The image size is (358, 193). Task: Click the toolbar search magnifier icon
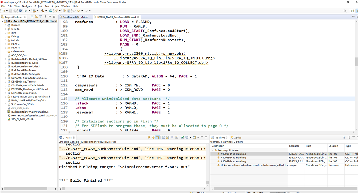coord(345,11)
